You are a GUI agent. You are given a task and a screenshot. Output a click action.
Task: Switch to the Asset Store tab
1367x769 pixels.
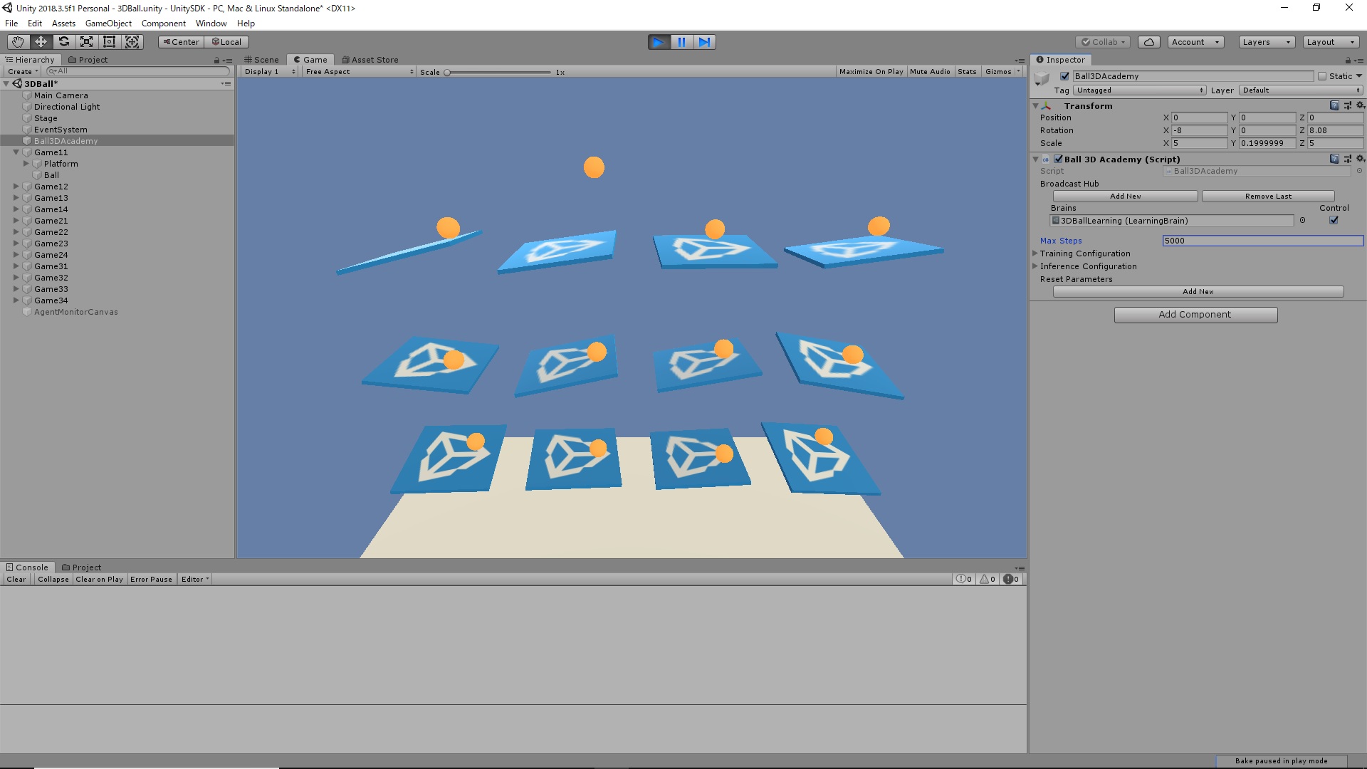point(370,61)
